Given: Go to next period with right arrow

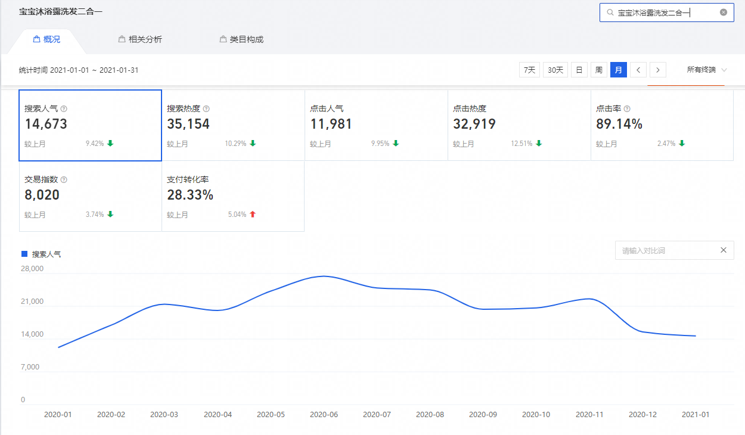Looking at the screenshot, I should click(657, 70).
